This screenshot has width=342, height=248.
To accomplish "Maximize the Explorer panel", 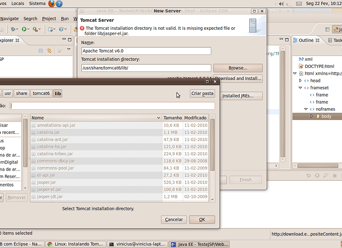I will 69,40.
